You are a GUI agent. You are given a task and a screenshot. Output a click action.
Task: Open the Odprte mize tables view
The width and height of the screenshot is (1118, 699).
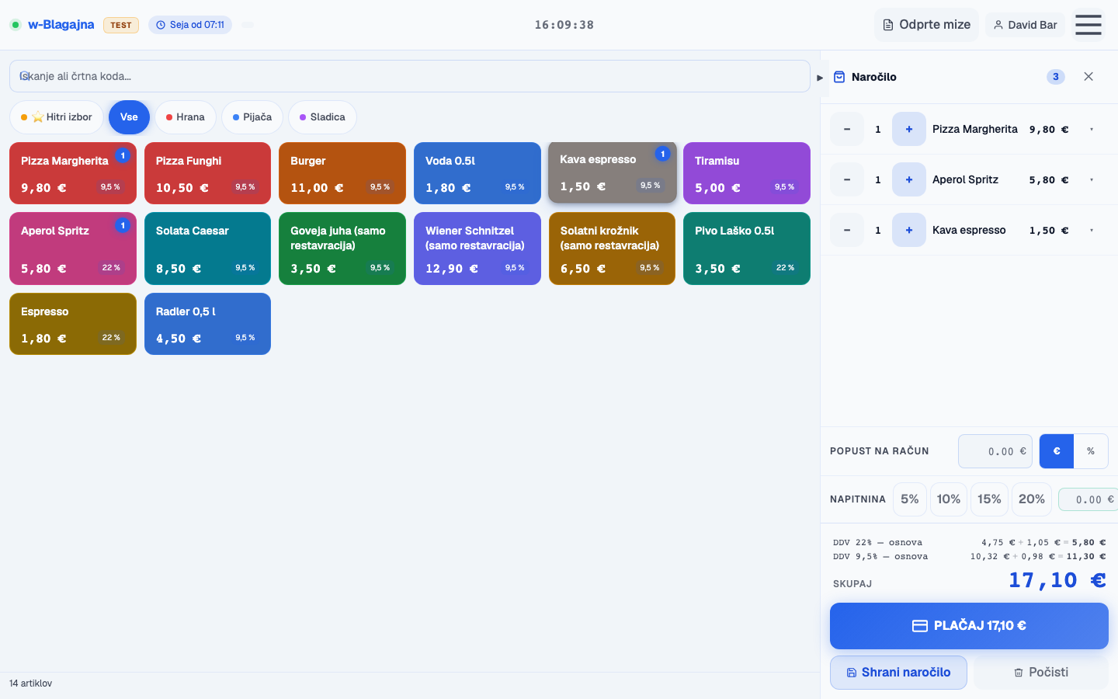[926, 25]
